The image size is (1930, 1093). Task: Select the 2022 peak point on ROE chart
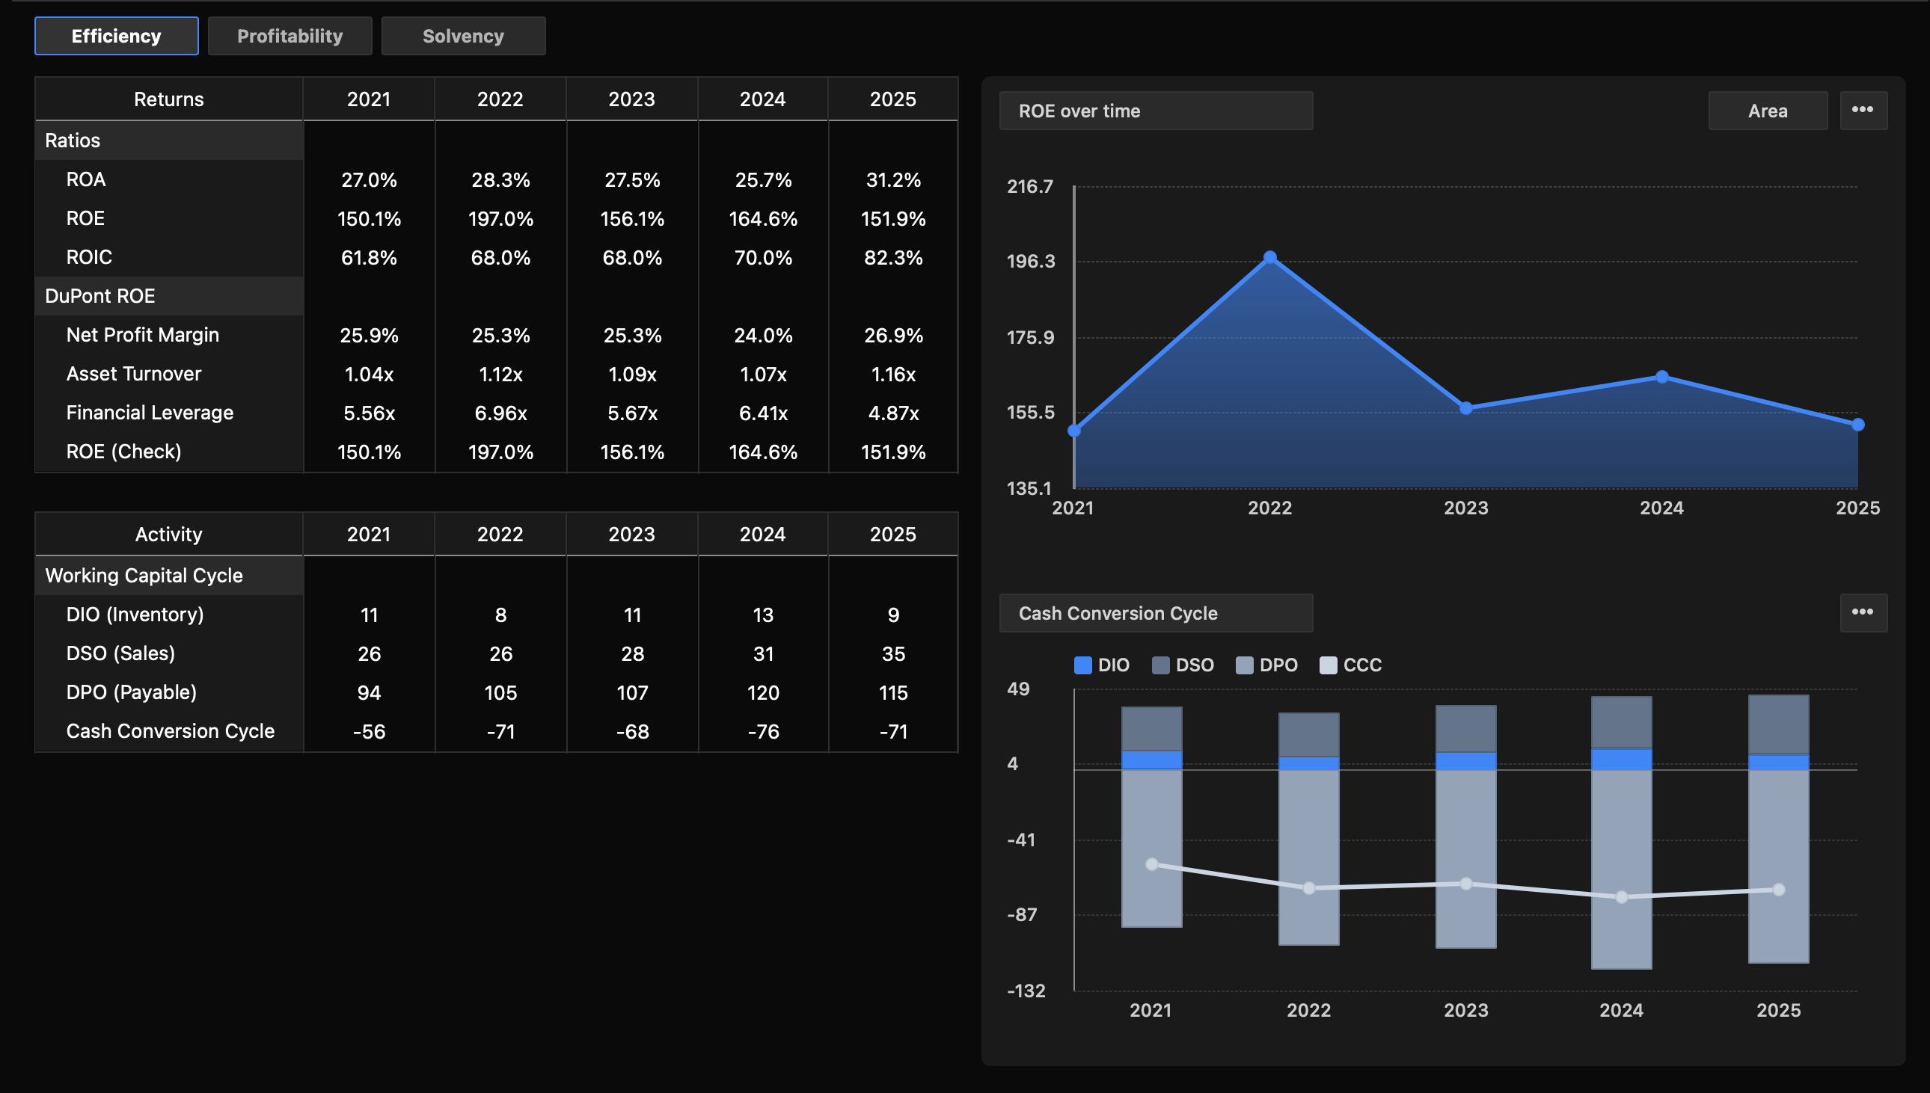point(1270,256)
